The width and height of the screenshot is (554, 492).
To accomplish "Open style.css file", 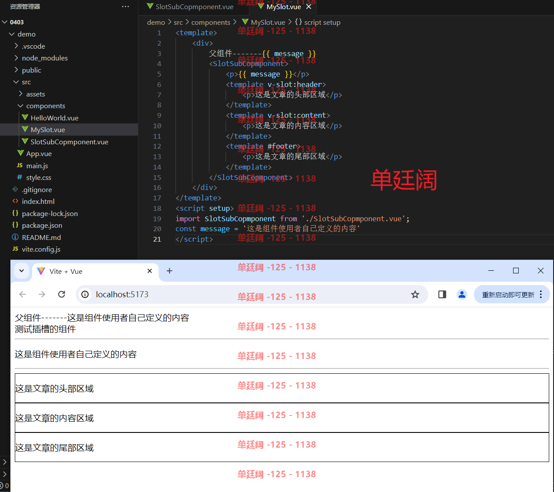I will click(x=39, y=177).
